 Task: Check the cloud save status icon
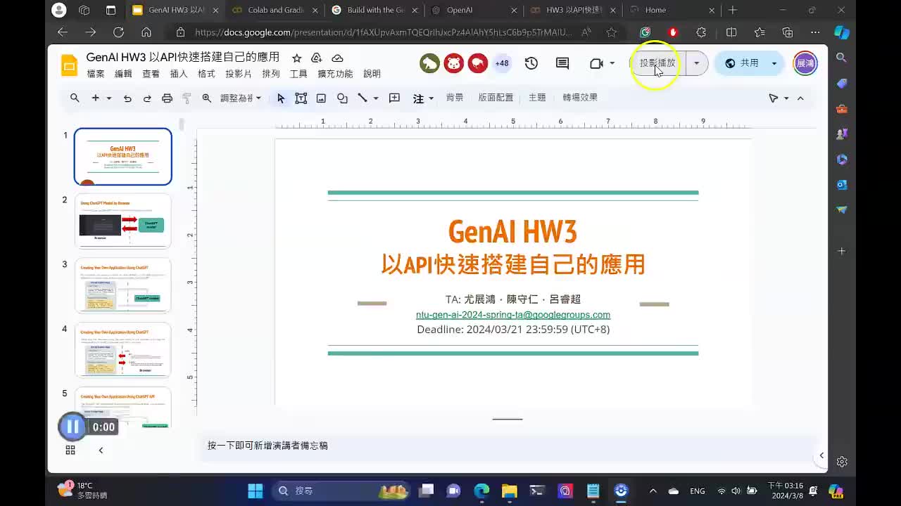[x=338, y=58]
